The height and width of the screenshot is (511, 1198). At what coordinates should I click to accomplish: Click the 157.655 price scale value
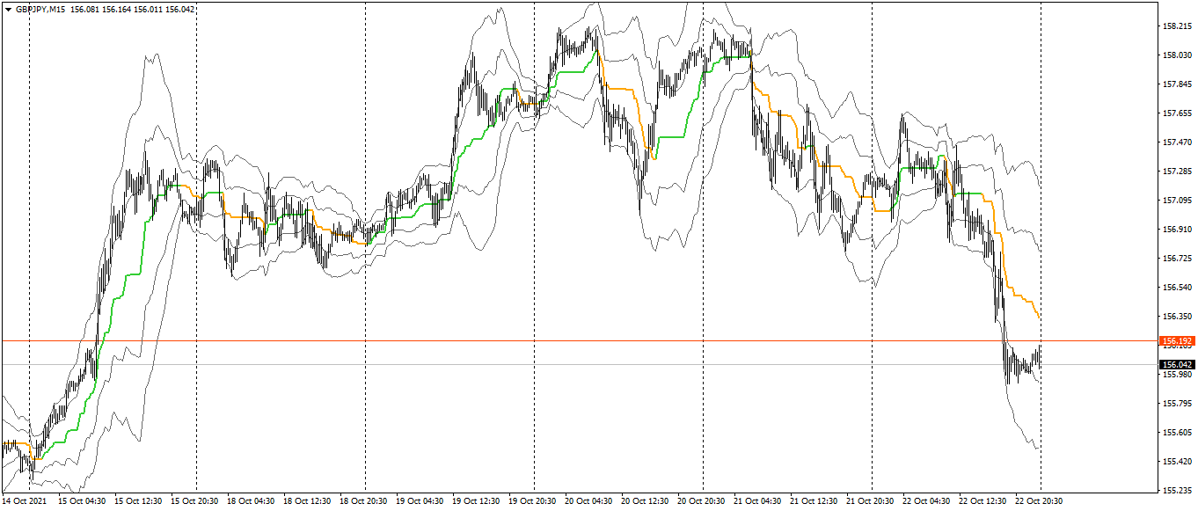coord(1177,113)
